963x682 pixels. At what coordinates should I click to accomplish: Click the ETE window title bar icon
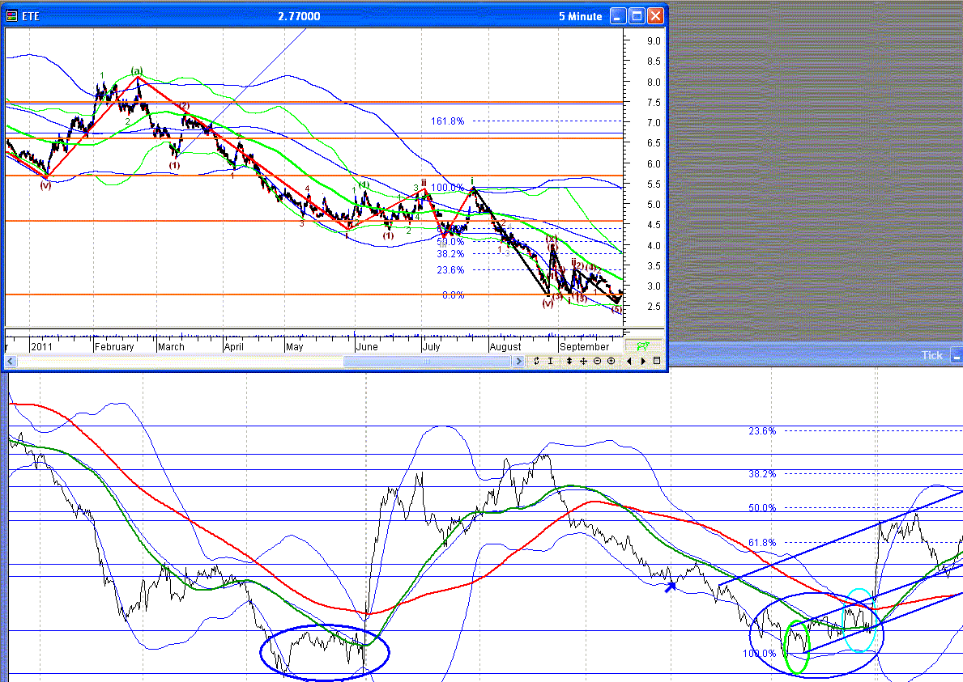point(11,16)
